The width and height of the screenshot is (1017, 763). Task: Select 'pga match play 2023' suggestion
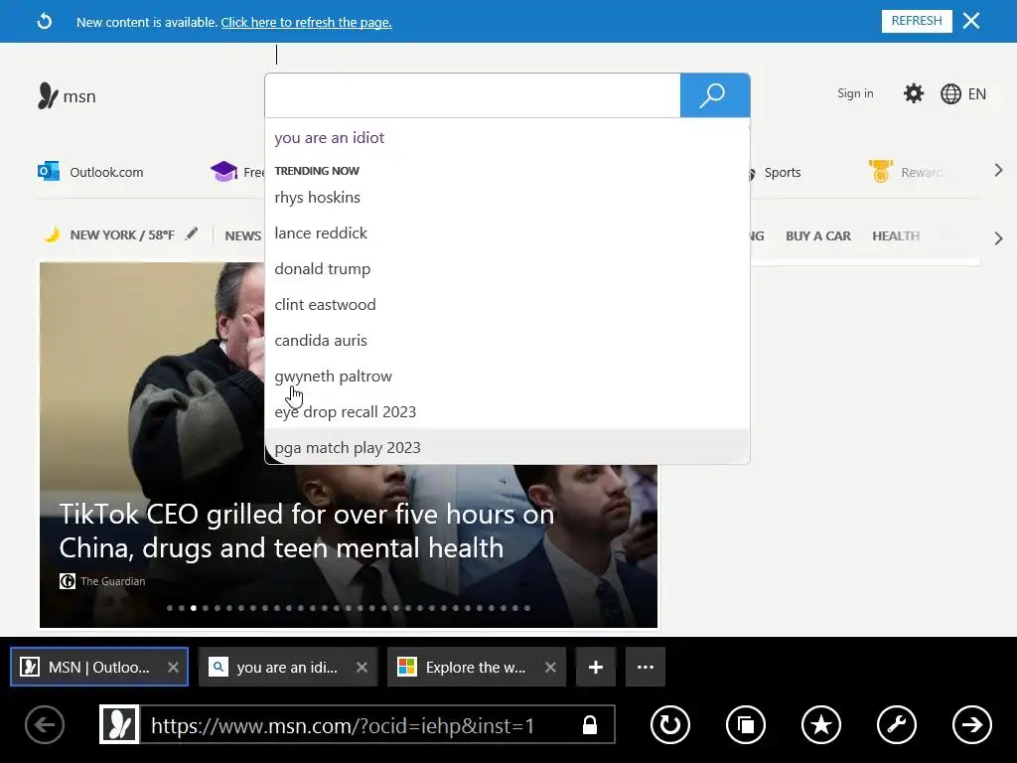[x=507, y=448]
